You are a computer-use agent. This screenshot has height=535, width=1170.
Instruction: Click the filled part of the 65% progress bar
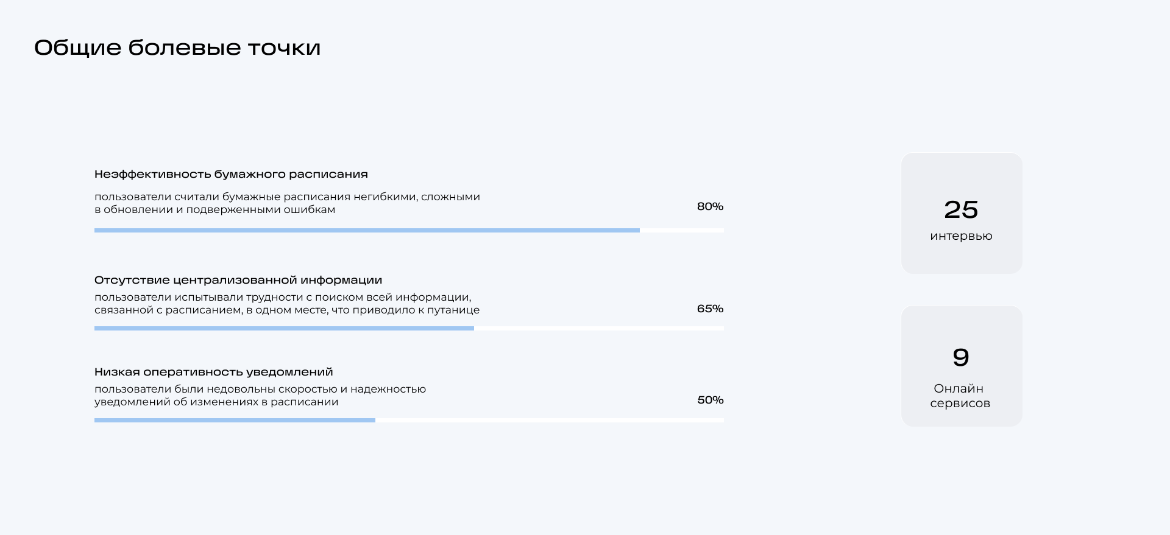(284, 329)
